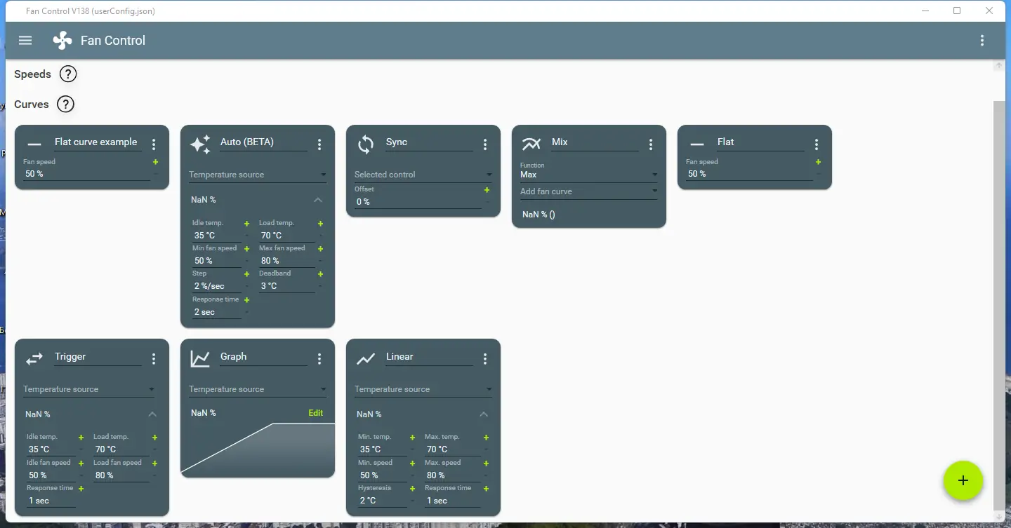Increase Trigger idle fan speed
1011x528 pixels.
[x=81, y=463]
